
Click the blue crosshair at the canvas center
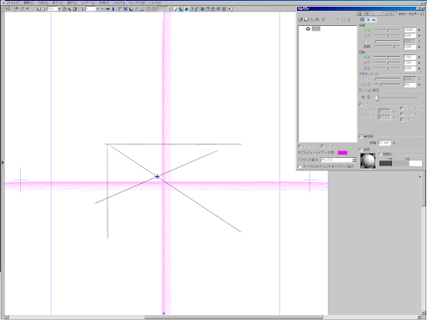click(x=157, y=176)
